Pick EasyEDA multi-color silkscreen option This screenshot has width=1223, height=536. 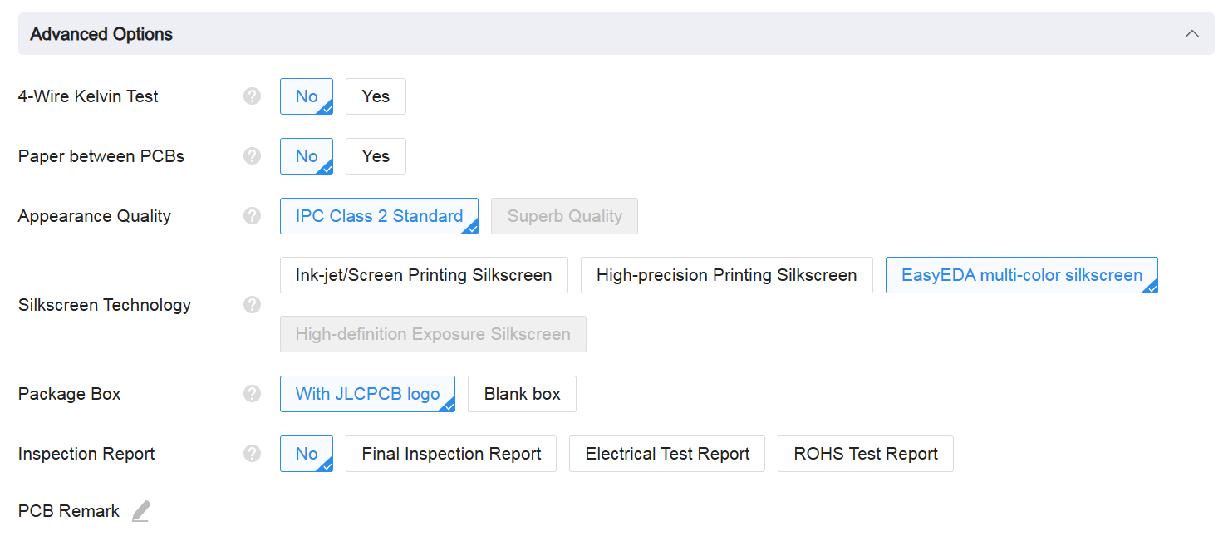(1021, 275)
